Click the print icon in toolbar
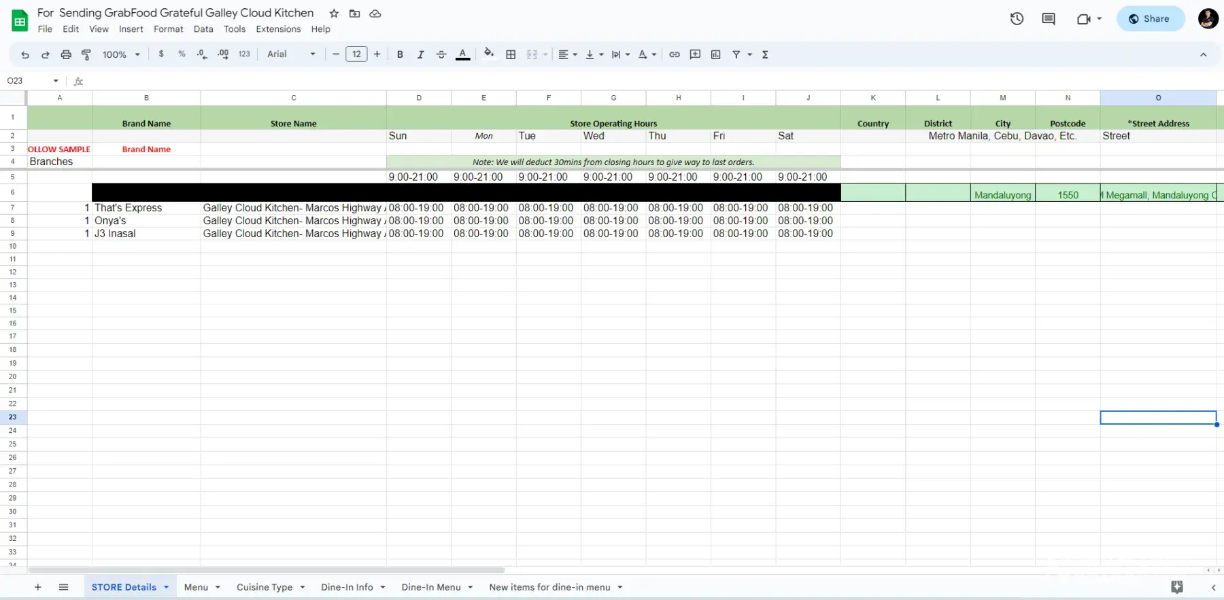Screen dimensions: 1224x600 (66, 54)
